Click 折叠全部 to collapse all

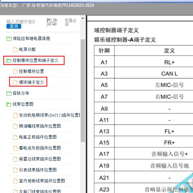pos(71,22)
